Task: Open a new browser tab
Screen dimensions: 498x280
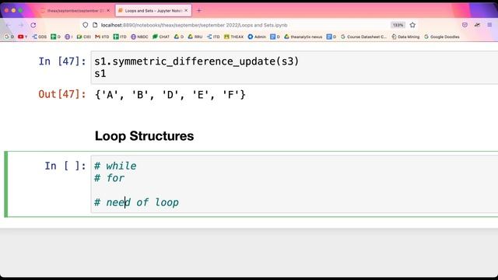Action: 199,10
